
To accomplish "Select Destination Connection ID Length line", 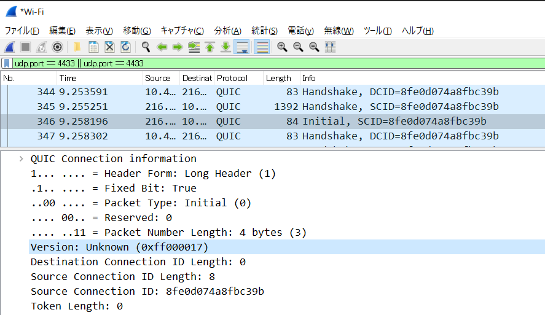I will pyautogui.click(x=138, y=262).
